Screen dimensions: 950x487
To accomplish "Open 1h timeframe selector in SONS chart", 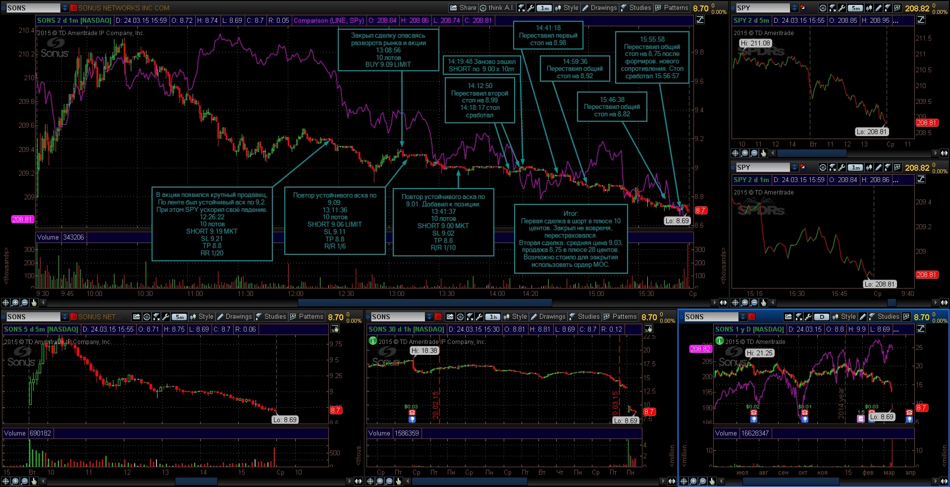I will (492, 317).
